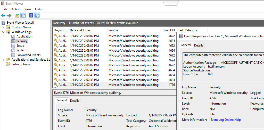Click the Up one level folder icon
The width and height of the screenshot is (264, 130).
[17, 16]
